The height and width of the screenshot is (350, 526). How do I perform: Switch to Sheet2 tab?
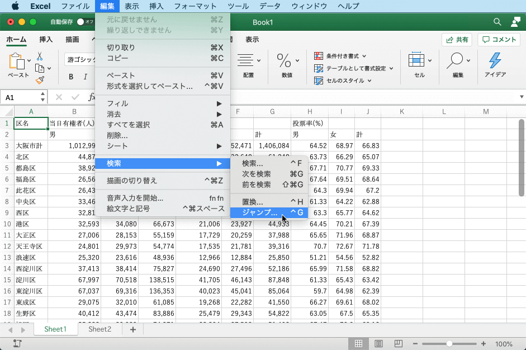tap(99, 329)
